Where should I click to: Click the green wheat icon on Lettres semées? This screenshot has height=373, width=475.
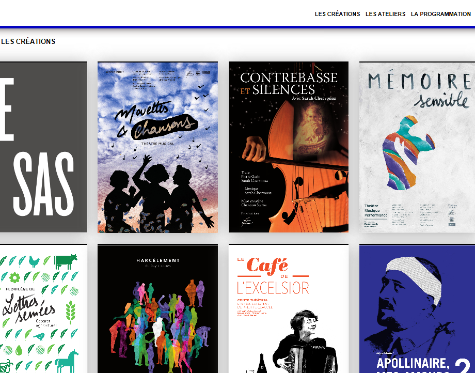coord(71,313)
